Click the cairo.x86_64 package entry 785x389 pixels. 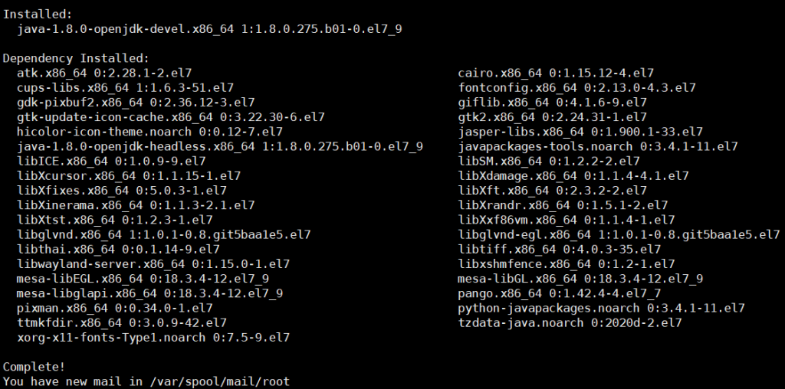(x=555, y=73)
